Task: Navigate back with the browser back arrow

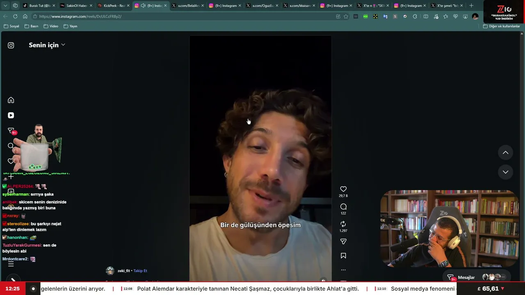Action: tap(5, 16)
